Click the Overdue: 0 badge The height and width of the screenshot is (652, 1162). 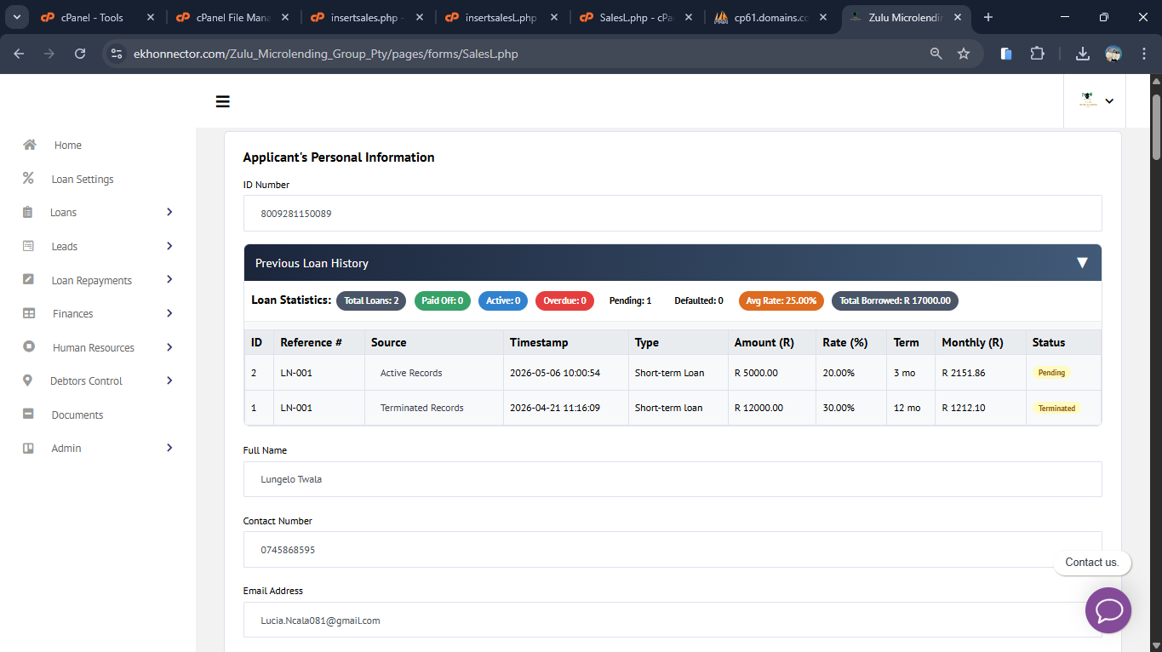[x=565, y=300]
